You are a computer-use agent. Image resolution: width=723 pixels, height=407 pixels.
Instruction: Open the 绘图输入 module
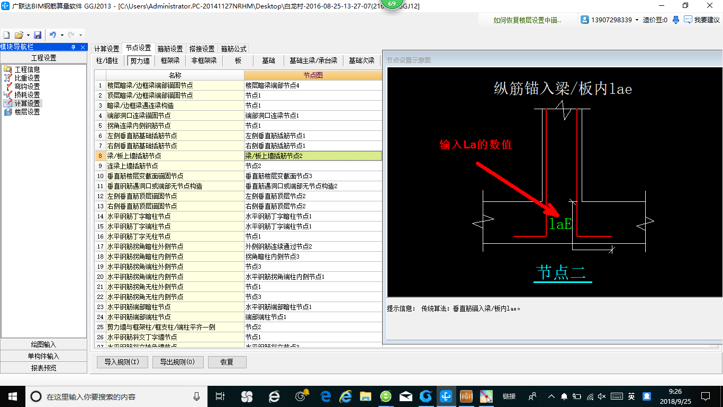coord(43,344)
